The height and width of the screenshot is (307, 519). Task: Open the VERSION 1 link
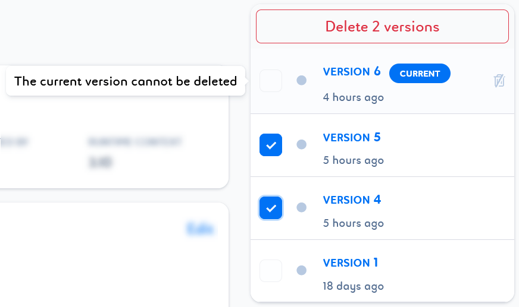pyautogui.click(x=351, y=263)
